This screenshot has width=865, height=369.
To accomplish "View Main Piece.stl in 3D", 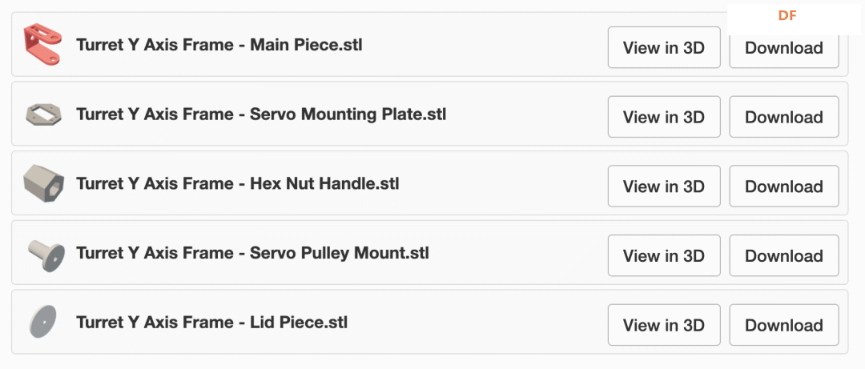I will 664,48.
